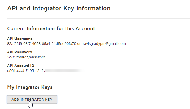The width and height of the screenshot is (190, 109).
Task: Click the blurred portion of the account ID
Action: pyautogui.click(x=64, y=70)
